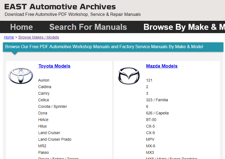Select Camry in Toyota list
This screenshot has width=225, height=159.
pyautogui.click(x=44, y=93)
